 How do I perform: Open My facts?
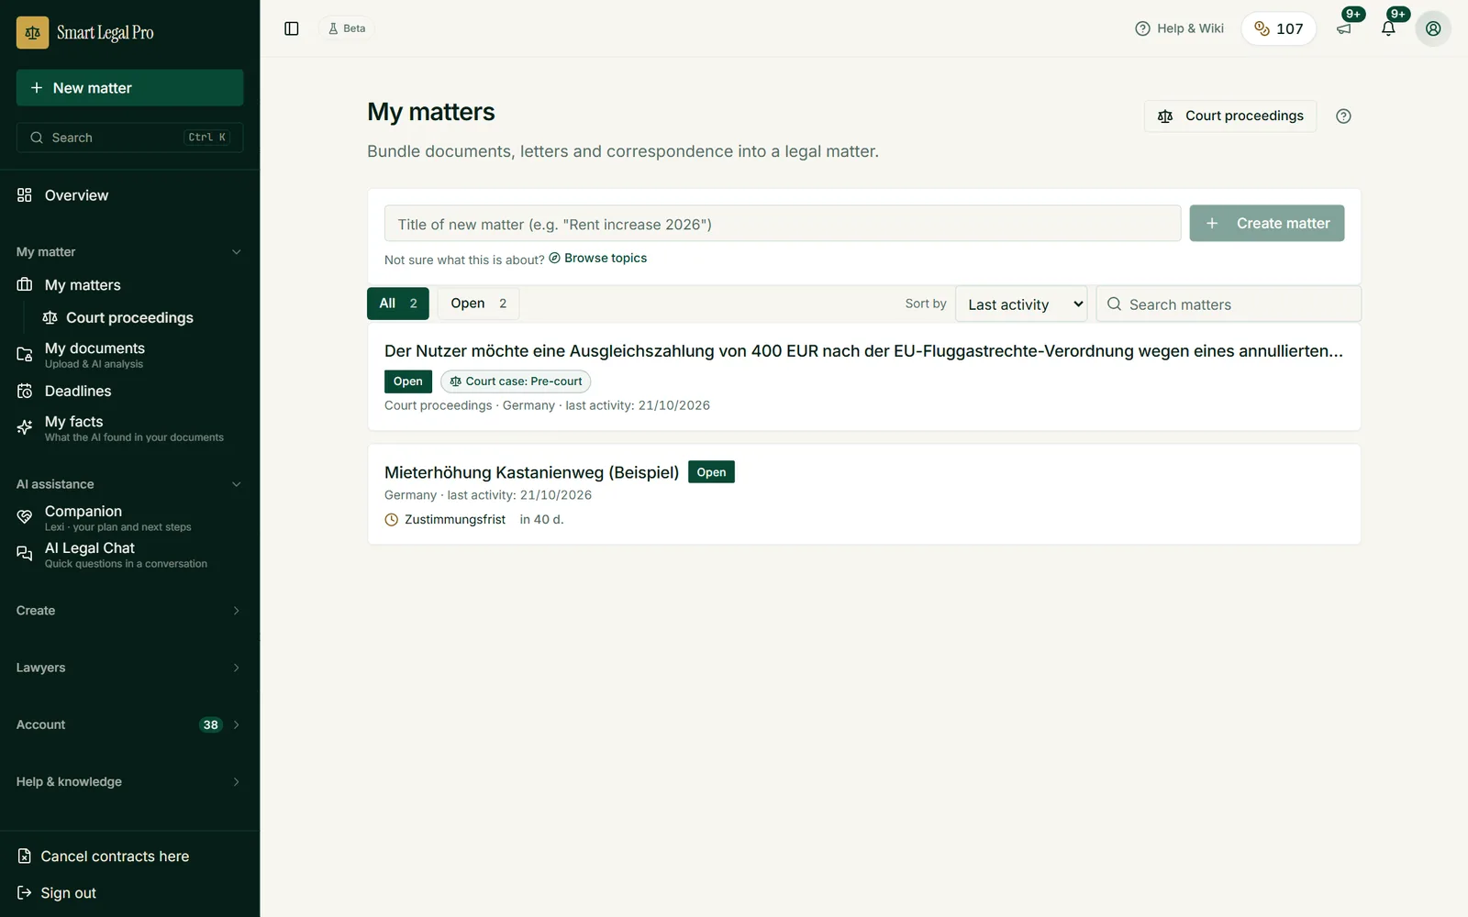click(129, 427)
